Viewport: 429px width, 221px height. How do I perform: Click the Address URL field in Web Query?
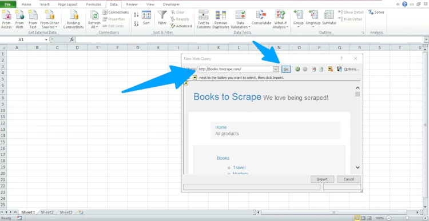tap(235, 70)
